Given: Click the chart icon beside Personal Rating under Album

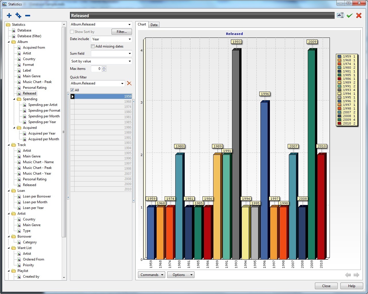Looking at the screenshot, I should 19,88.
